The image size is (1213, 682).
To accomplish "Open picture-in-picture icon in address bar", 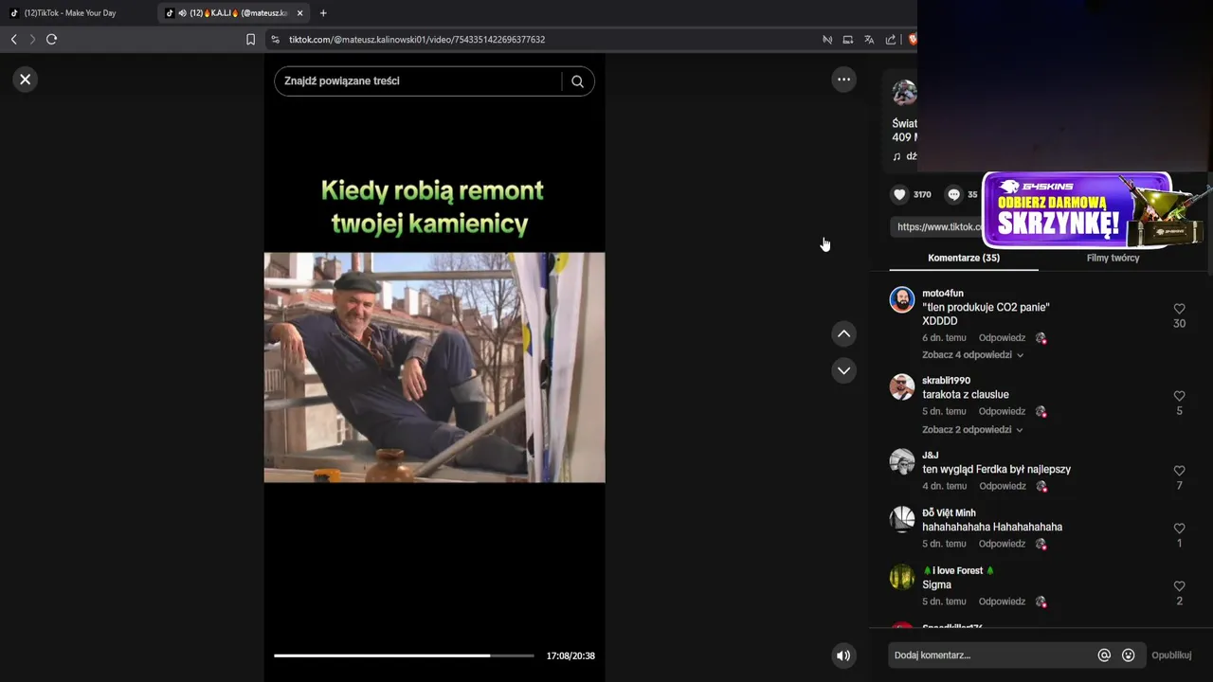I will [848, 40].
